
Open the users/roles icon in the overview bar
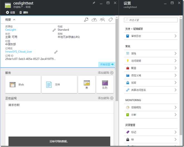(x=102, y=20)
